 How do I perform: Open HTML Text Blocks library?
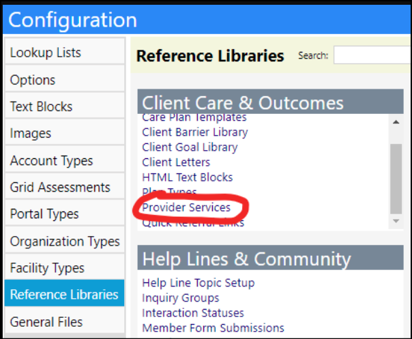[x=188, y=177]
